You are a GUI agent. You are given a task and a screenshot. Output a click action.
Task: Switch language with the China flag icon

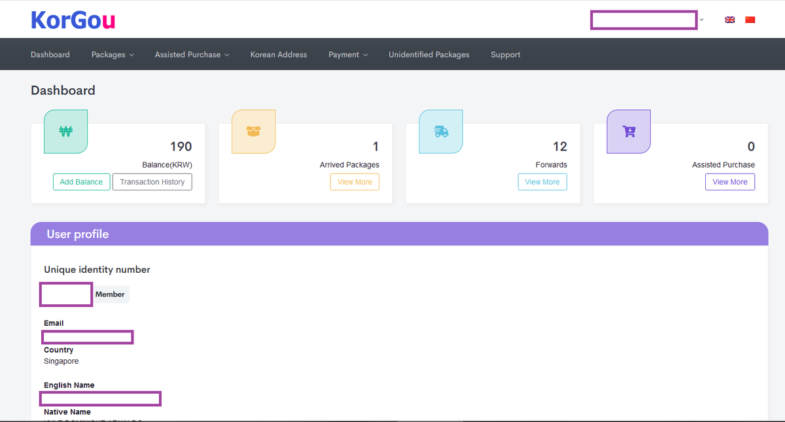(x=750, y=20)
